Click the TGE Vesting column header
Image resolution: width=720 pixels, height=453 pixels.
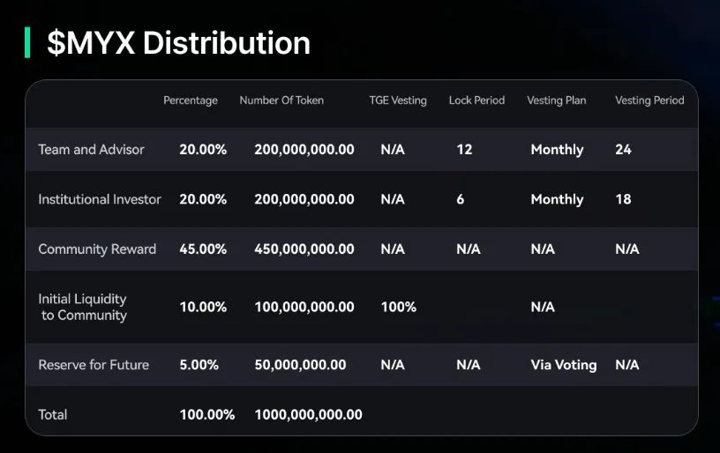click(397, 100)
